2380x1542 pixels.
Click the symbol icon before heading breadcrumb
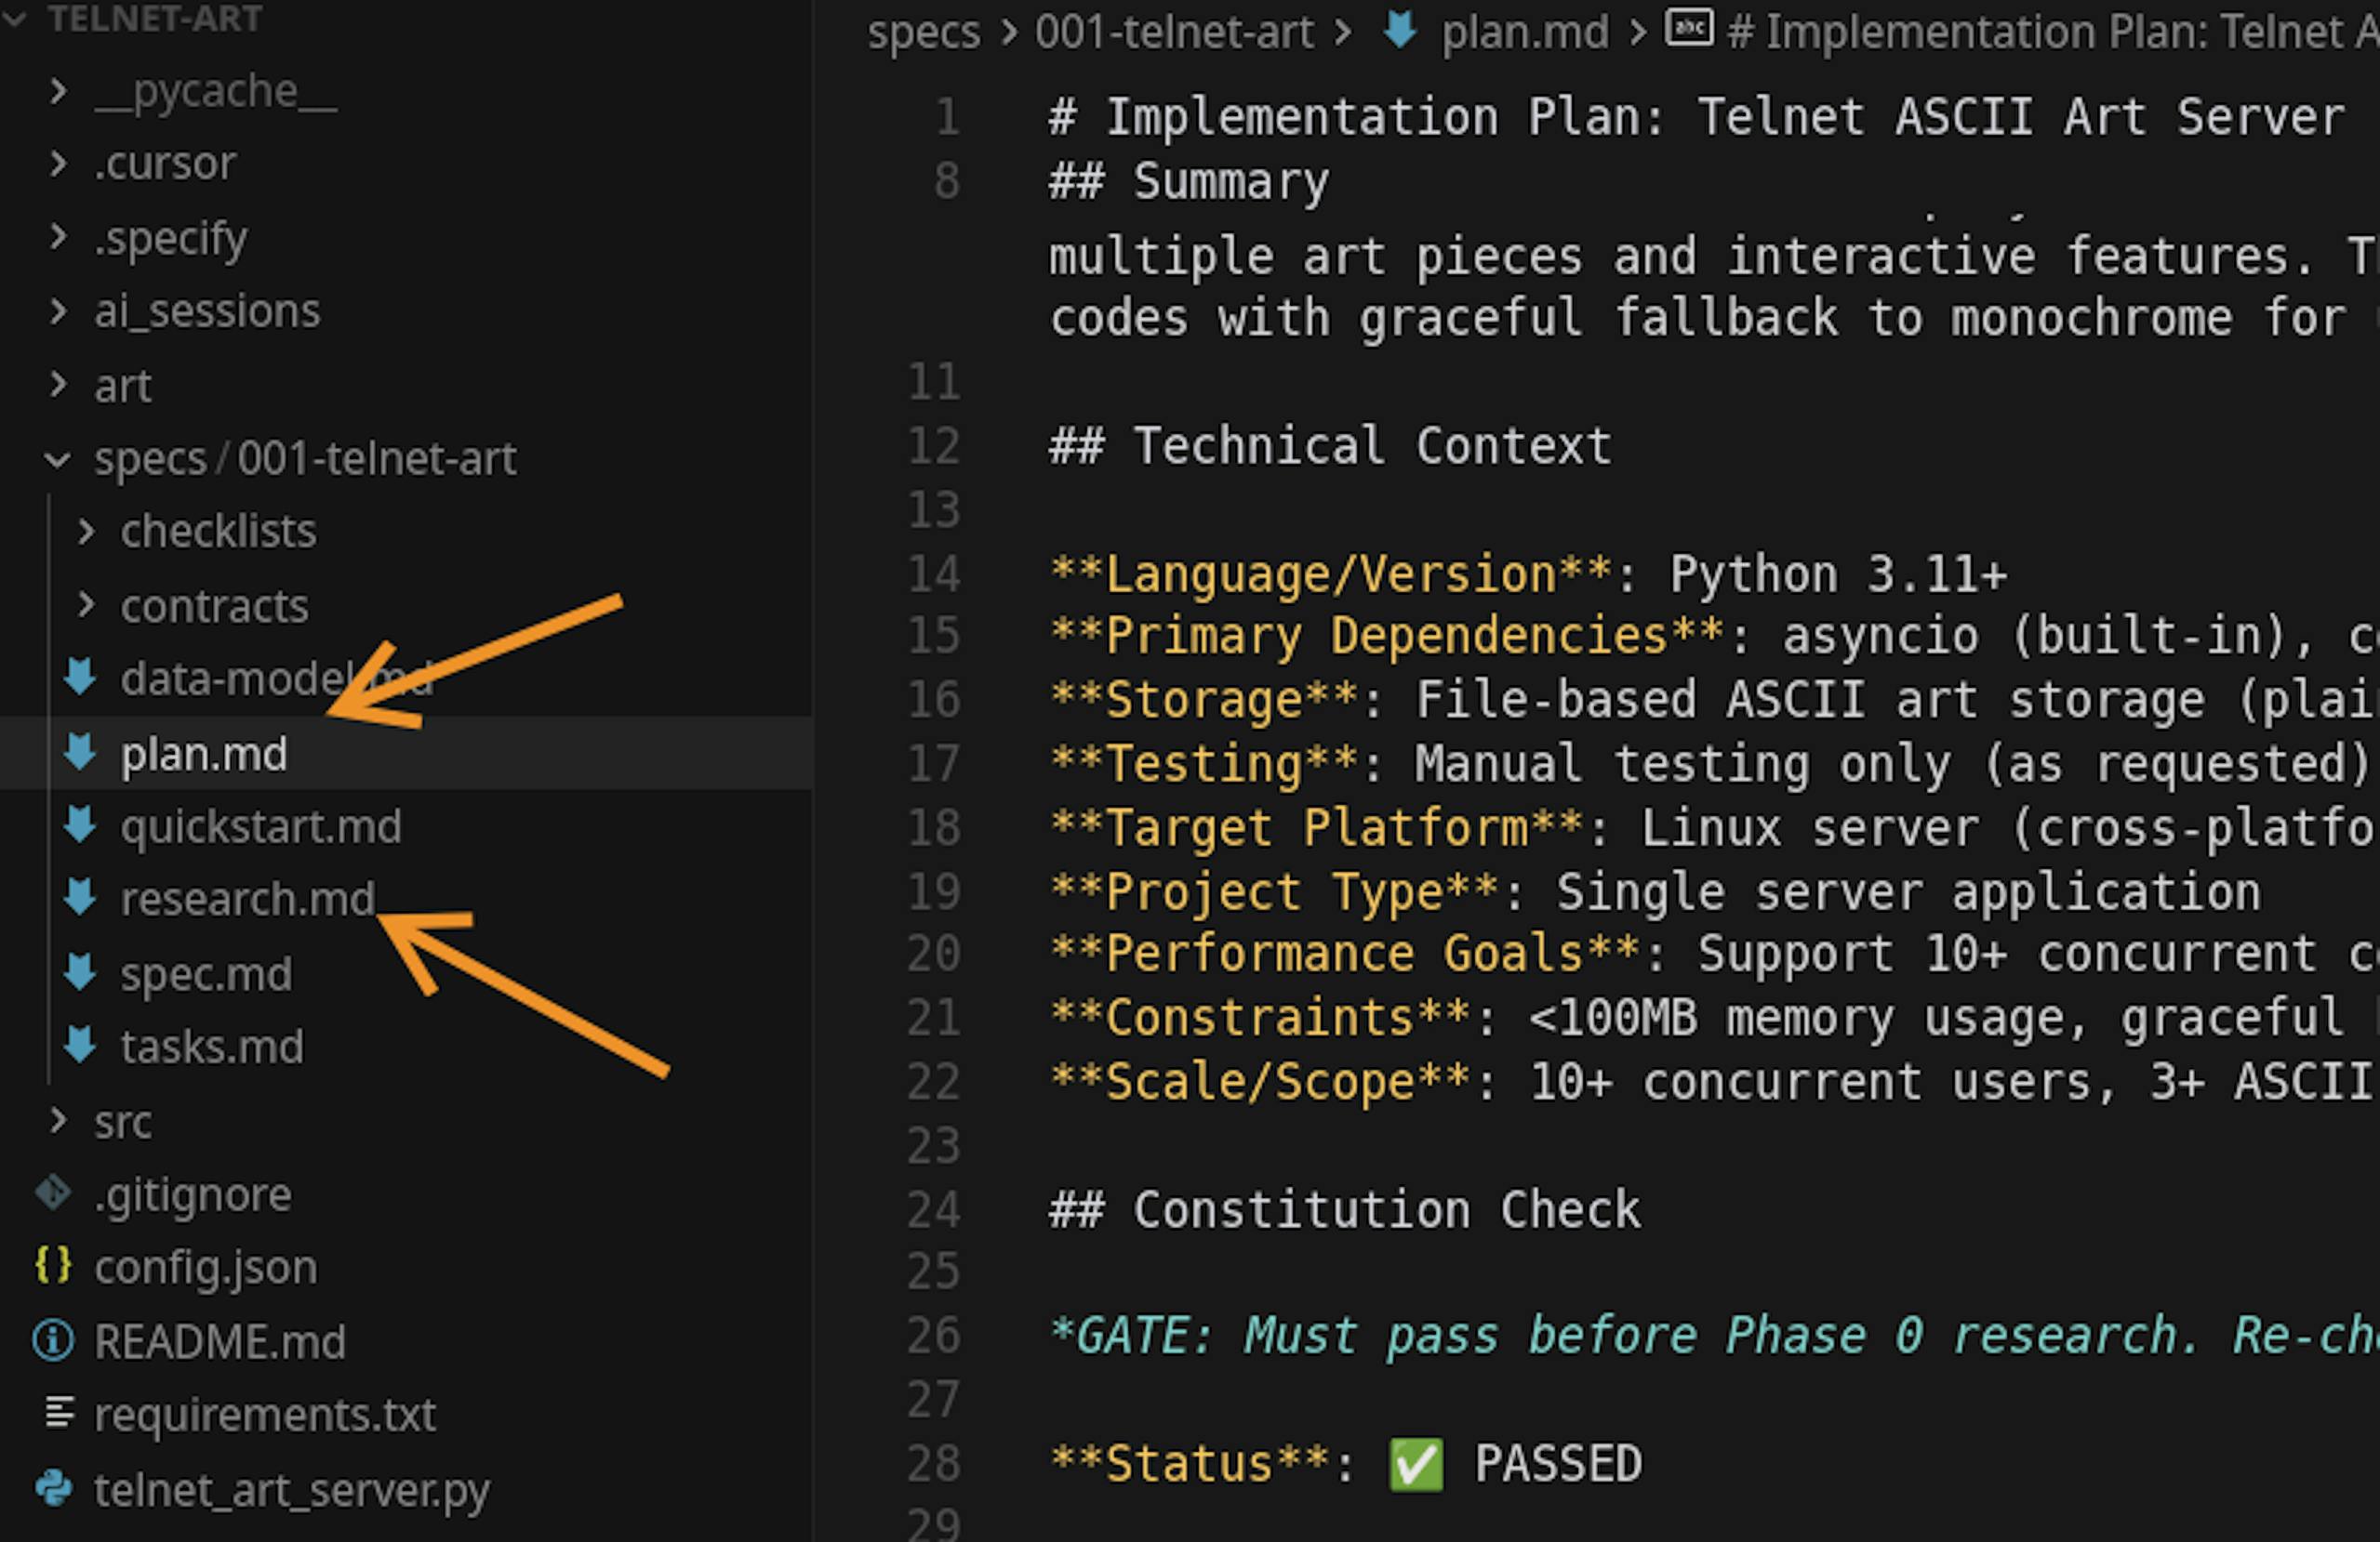[x=1689, y=29]
